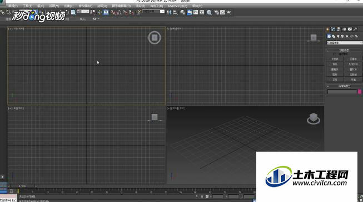Screen dimensions: 363x202
Task: Switch to the Display panel tab
Action: [x=350, y=29]
